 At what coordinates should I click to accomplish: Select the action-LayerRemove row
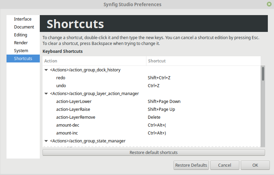click(x=152, y=117)
